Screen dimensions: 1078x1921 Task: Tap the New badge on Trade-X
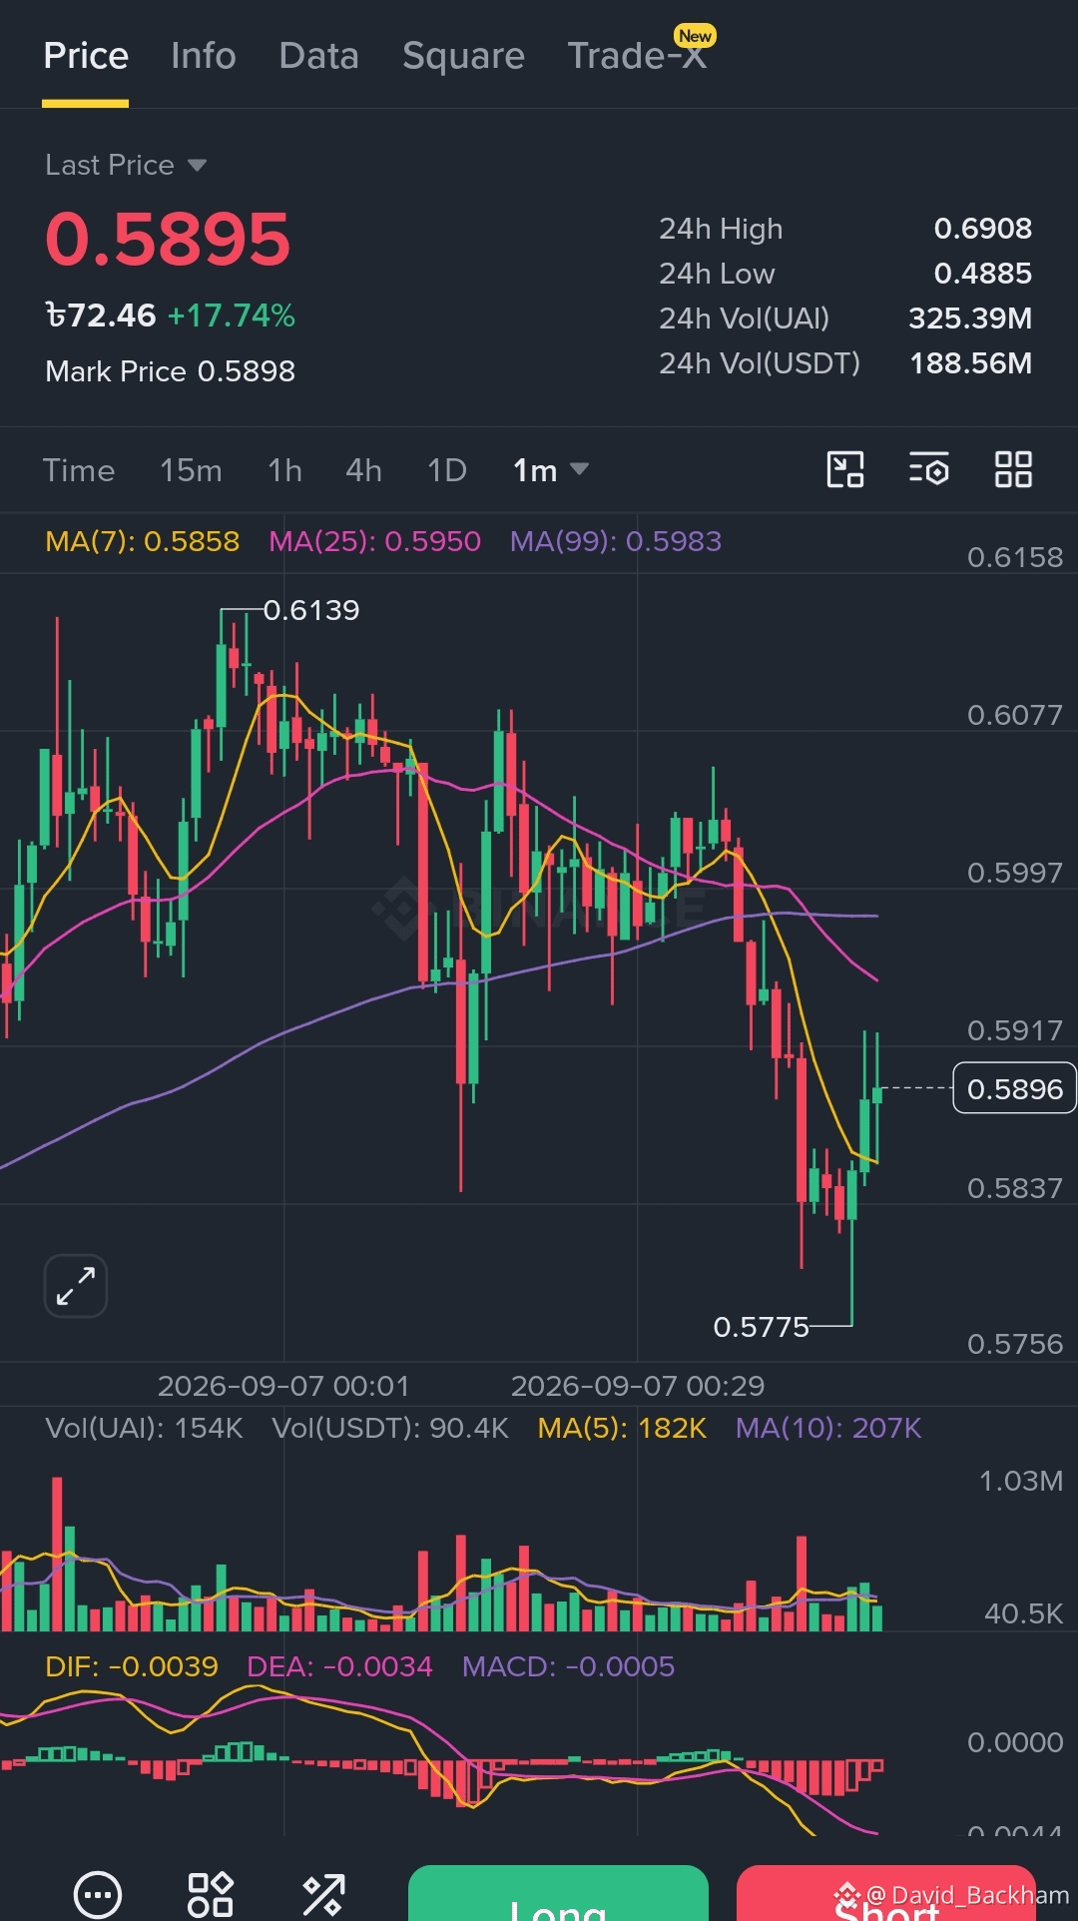click(695, 36)
